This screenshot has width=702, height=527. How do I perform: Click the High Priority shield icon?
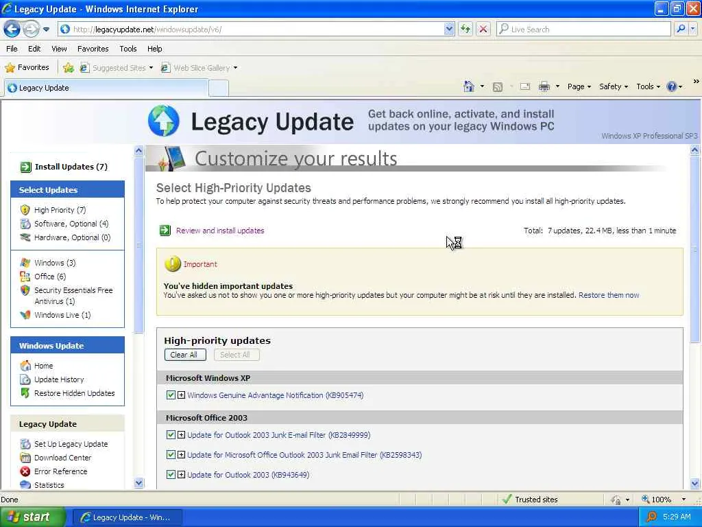point(25,210)
